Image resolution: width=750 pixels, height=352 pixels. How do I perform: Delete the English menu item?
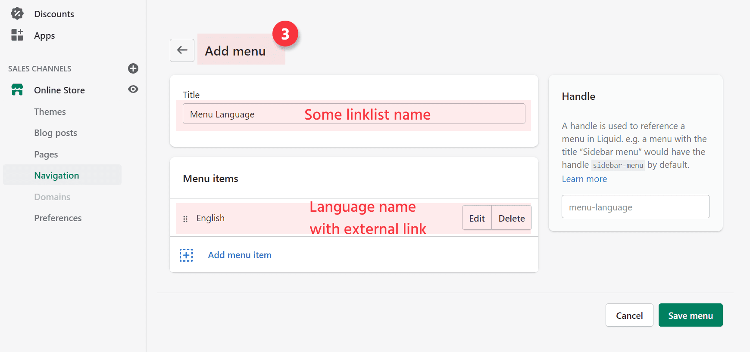[x=512, y=218]
